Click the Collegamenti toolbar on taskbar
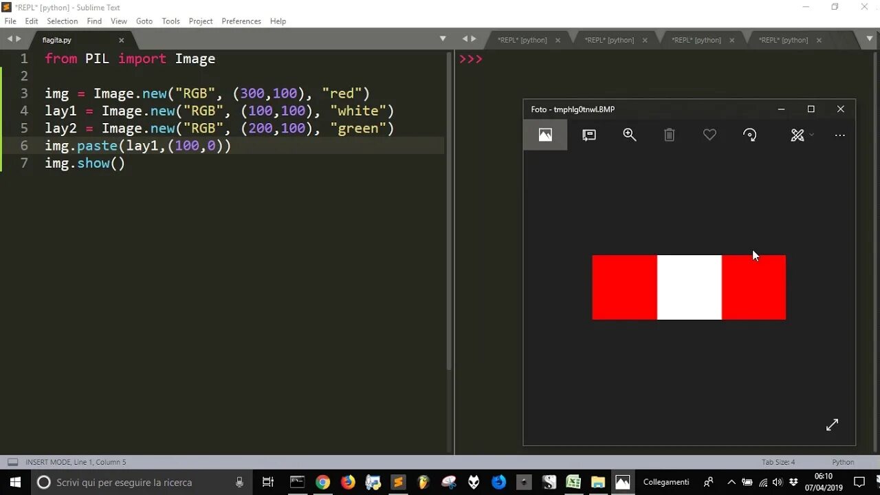880x495 pixels. [666, 482]
